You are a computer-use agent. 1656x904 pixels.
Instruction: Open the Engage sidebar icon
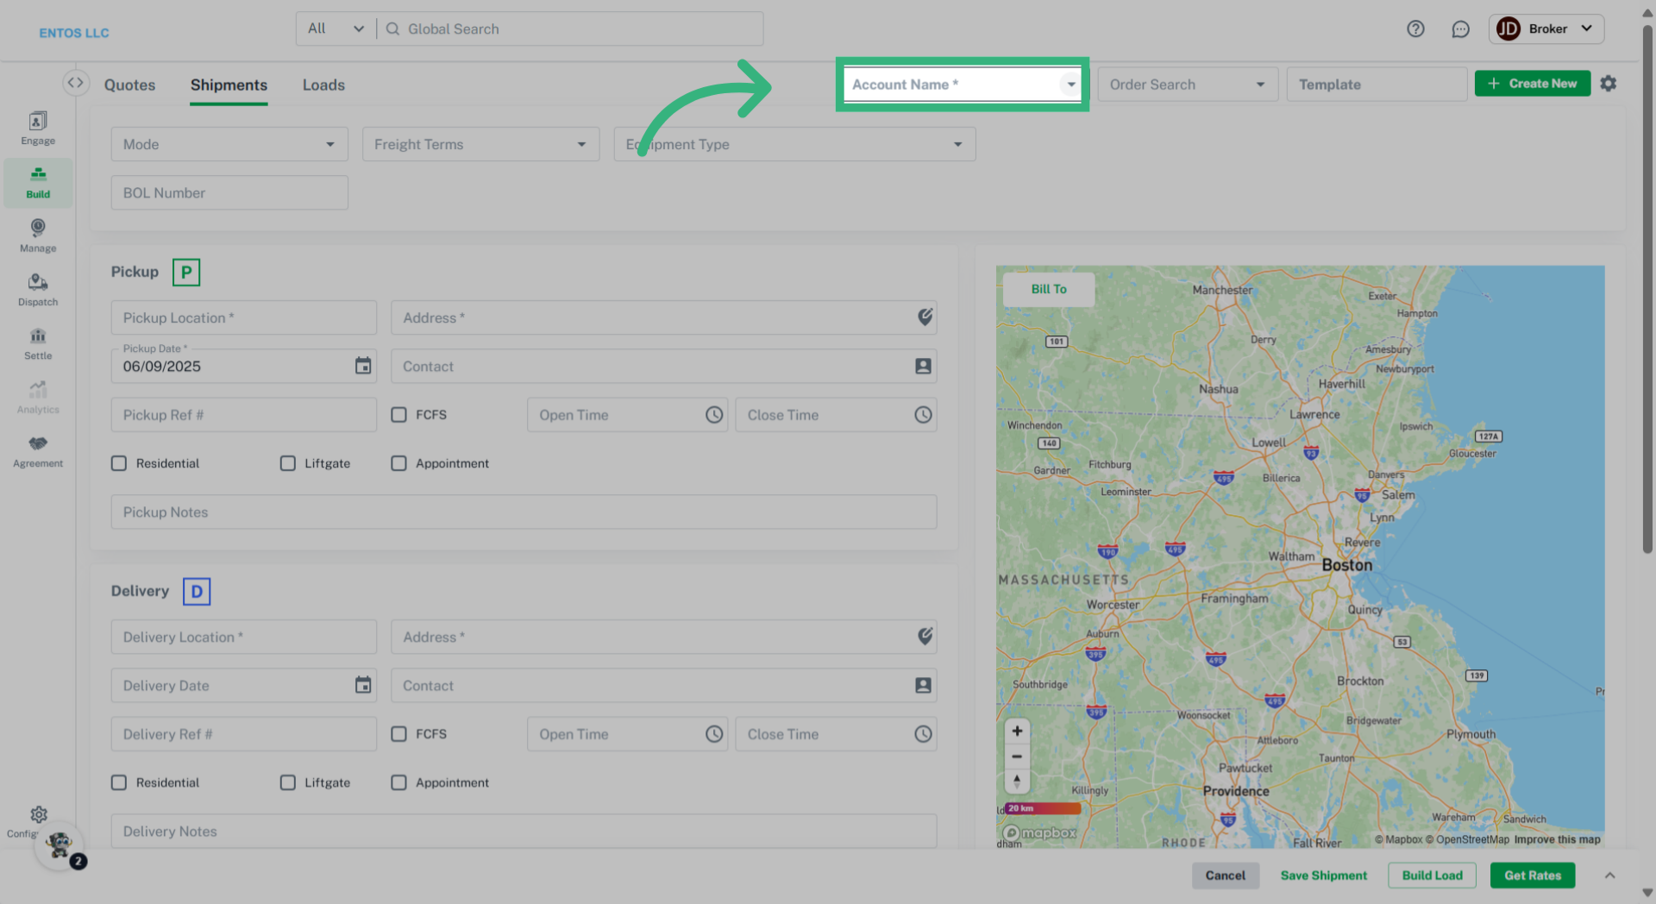pos(38,128)
